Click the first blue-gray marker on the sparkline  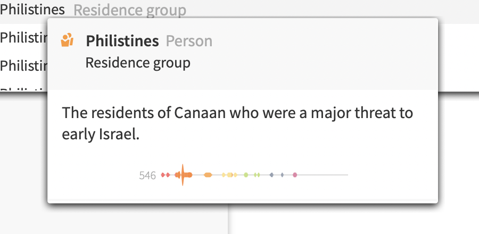click(271, 174)
